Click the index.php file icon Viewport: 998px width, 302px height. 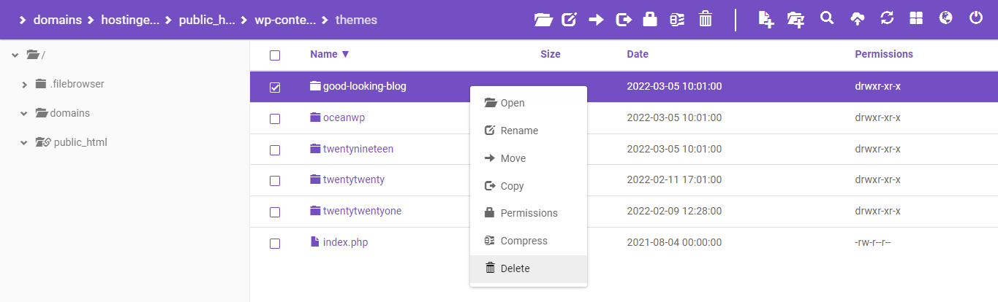[x=315, y=241]
